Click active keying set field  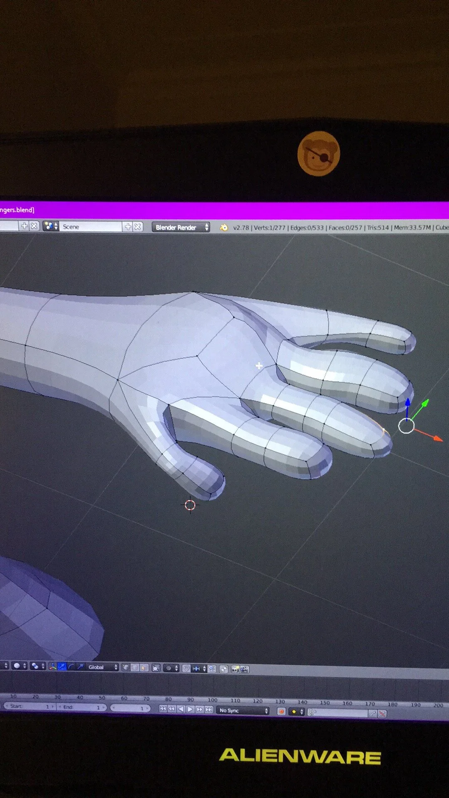338,713
